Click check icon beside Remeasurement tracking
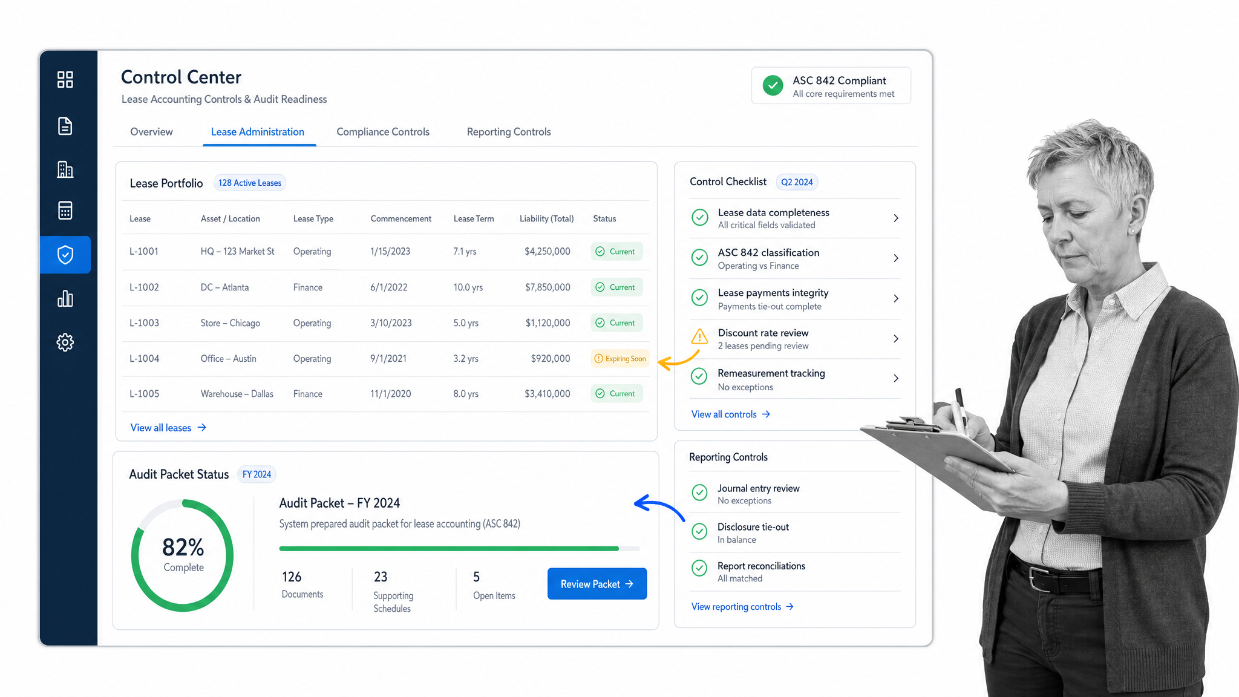Viewport: 1239px width, 697px height. click(x=700, y=378)
